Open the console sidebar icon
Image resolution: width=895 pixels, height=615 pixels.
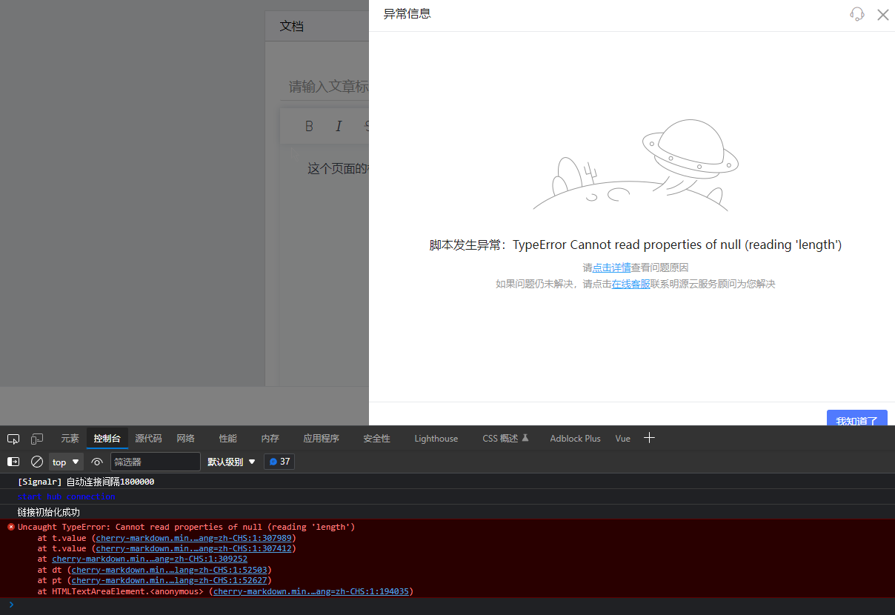(13, 462)
